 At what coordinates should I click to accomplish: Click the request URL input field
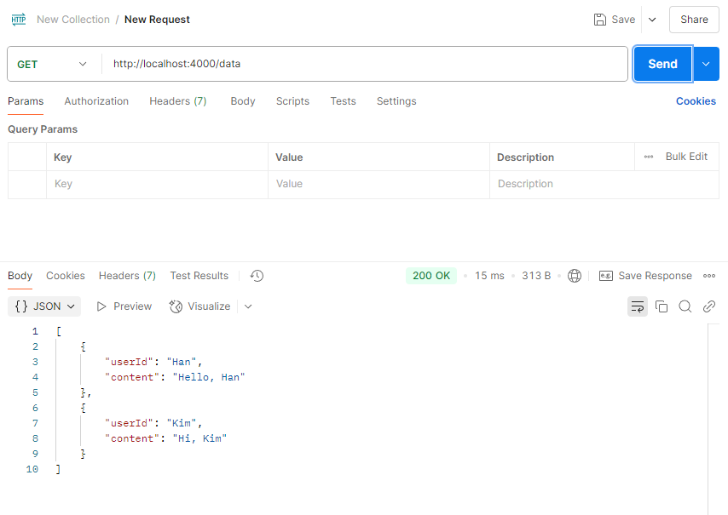pos(365,64)
